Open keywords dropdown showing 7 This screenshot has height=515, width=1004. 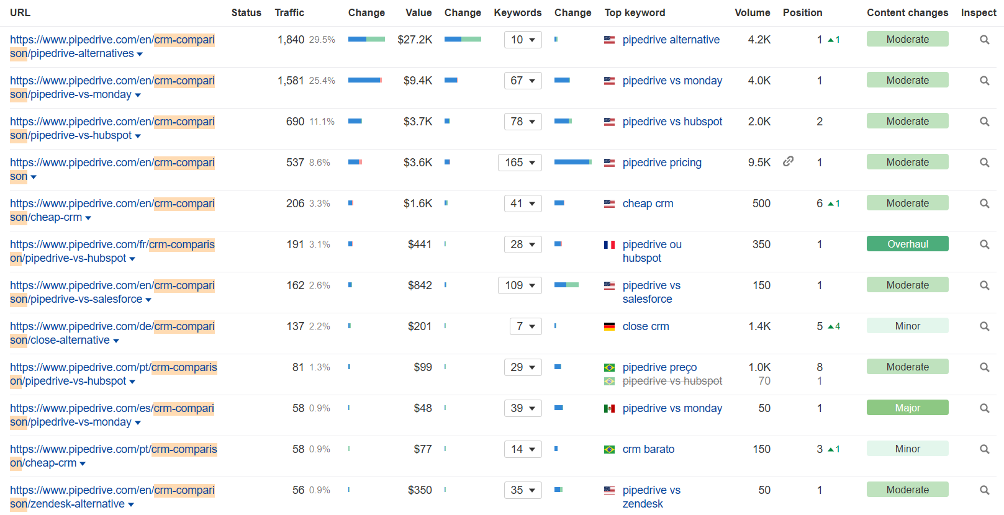click(526, 326)
